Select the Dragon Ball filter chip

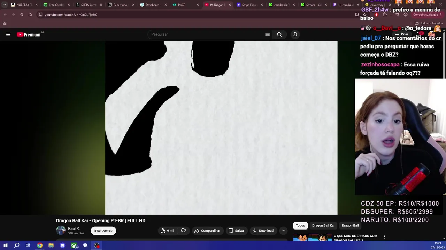350,226
